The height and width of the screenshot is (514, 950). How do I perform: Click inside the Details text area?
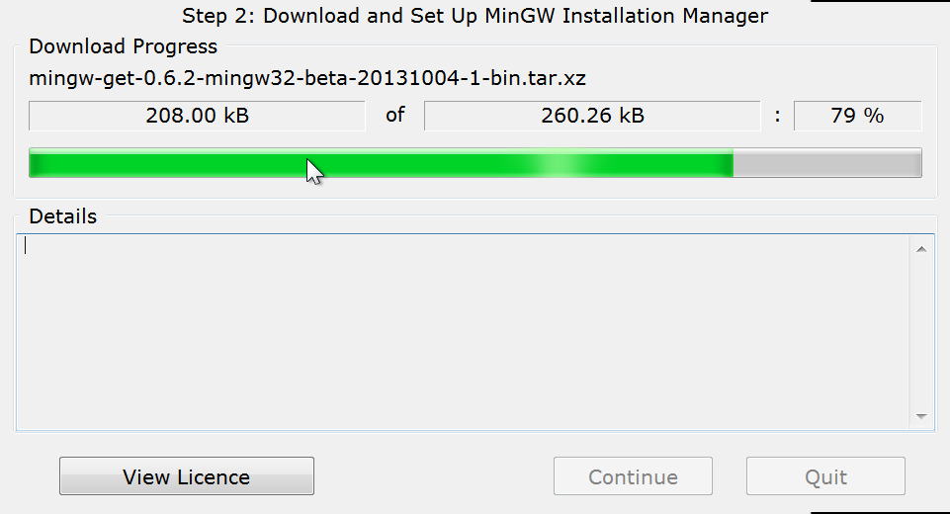pyautogui.click(x=463, y=331)
